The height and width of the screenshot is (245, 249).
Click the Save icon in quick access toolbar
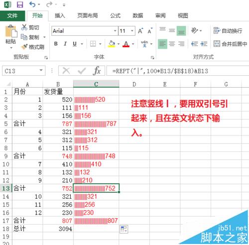(x=20, y=4)
